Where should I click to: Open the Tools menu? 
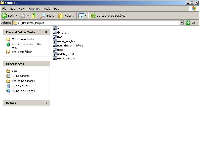click(x=47, y=9)
